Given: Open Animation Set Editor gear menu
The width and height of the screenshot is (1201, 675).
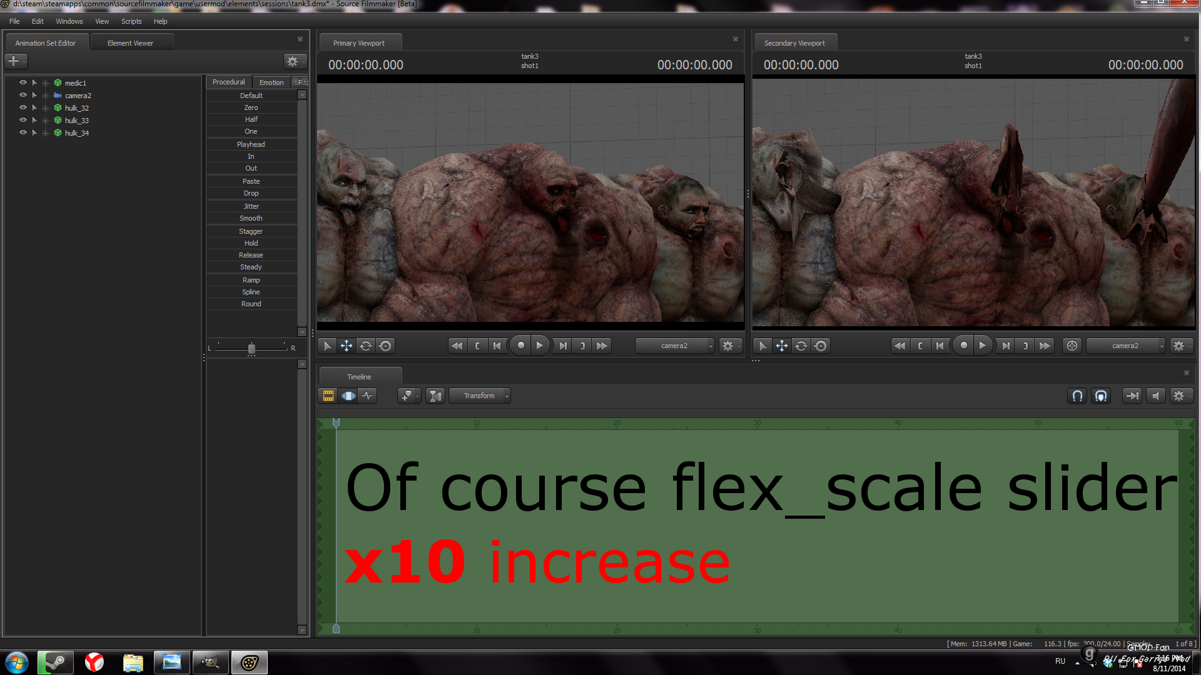Looking at the screenshot, I should [x=295, y=61].
